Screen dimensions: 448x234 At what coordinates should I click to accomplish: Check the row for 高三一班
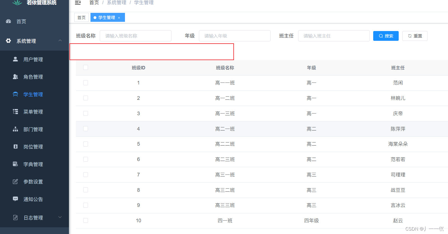pos(86,174)
